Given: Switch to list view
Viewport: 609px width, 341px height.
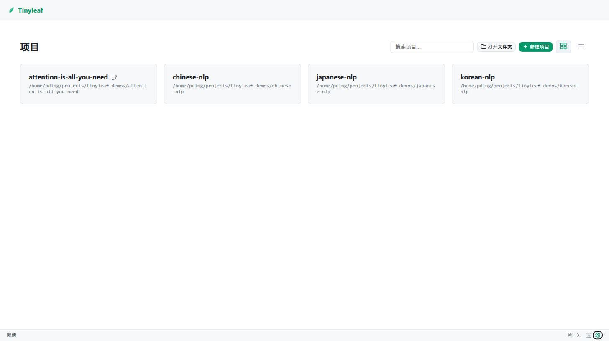Looking at the screenshot, I should click(x=581, y=46).
